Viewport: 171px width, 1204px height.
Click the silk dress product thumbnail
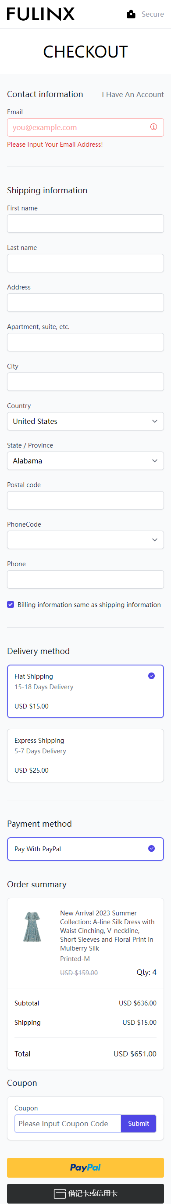pyautogui.click(x=32, y=926)
